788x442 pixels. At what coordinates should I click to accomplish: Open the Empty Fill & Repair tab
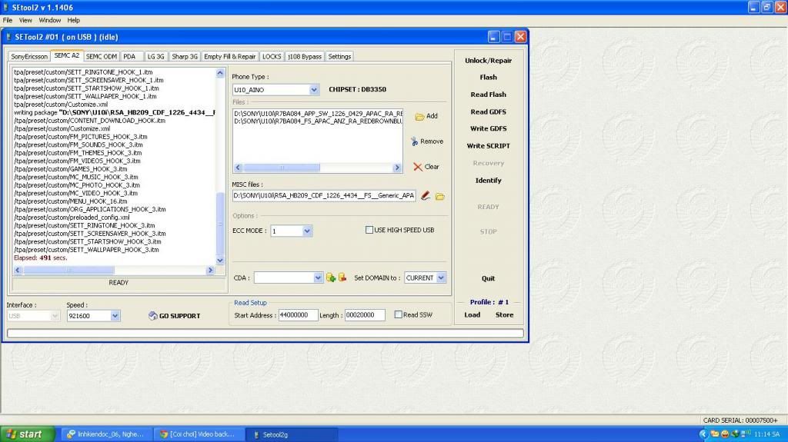tap(229, 57)
